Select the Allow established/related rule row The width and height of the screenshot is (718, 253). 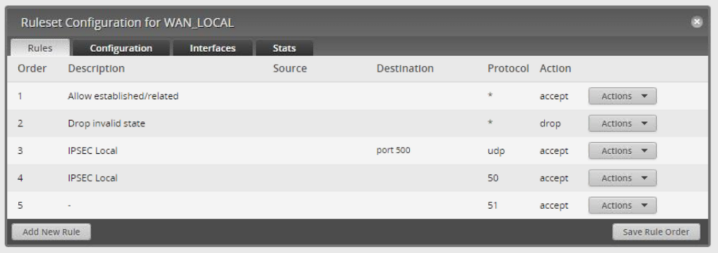point(359,96)
